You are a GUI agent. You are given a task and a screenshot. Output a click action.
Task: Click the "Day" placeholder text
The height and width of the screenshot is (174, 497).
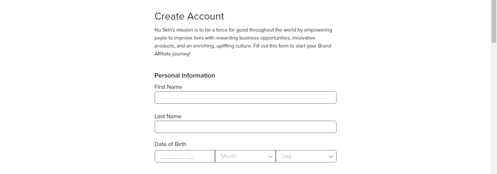286,156
